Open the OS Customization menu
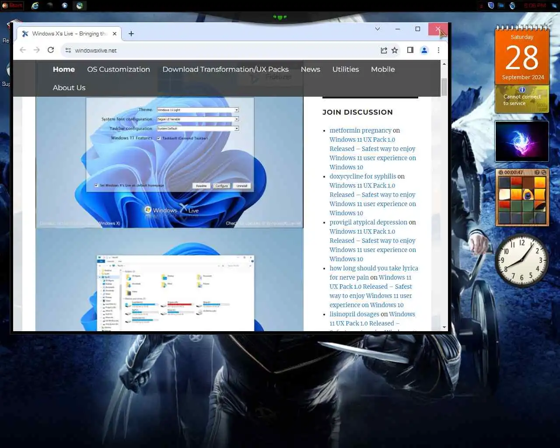The height and width of the screenshot is (448, 560). pos(119,69)
